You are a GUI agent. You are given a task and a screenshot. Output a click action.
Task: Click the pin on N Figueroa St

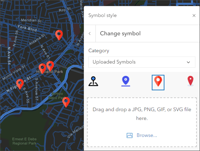click(x=20, y=84)
